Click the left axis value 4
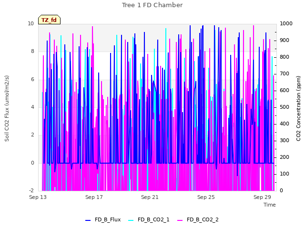305x229 pixels. pyautogui.click(x=32, y=107)
